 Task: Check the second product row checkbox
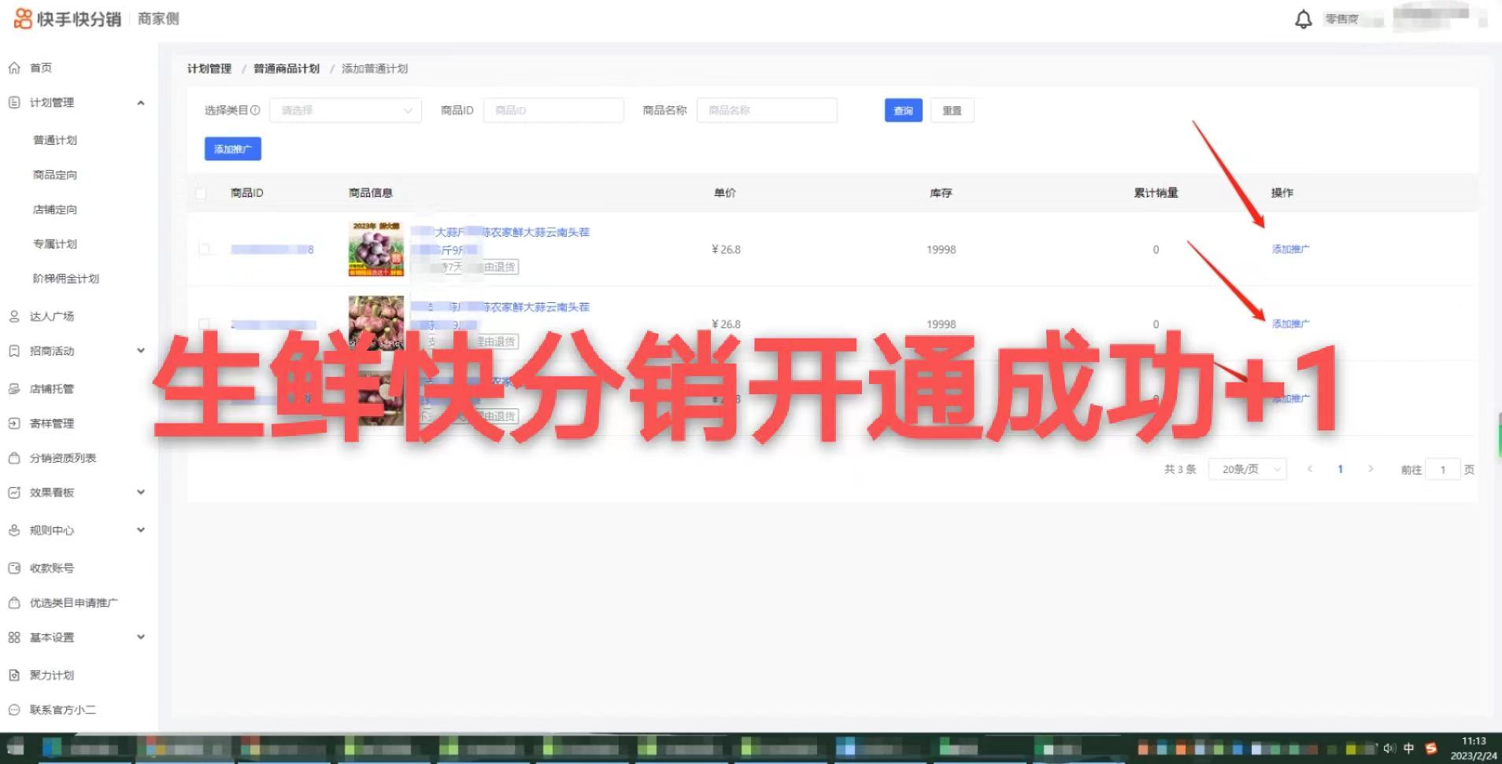(x=205, y=323)
